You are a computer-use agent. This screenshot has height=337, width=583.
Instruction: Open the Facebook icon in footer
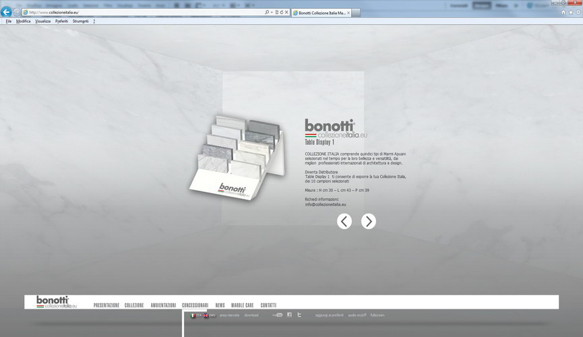click(x=289, y=315)
